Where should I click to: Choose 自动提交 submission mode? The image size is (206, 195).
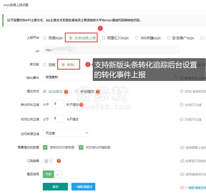click(x=45, y=91)
